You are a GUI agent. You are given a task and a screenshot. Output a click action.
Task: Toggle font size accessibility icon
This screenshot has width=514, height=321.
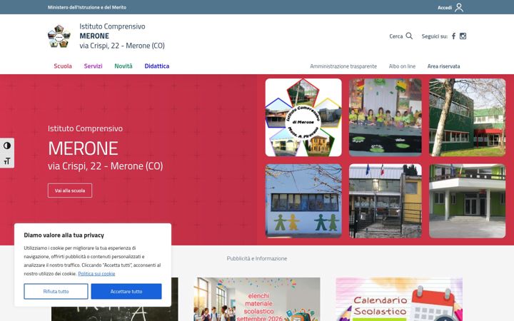pyautogui.click(x=7, y=160)
